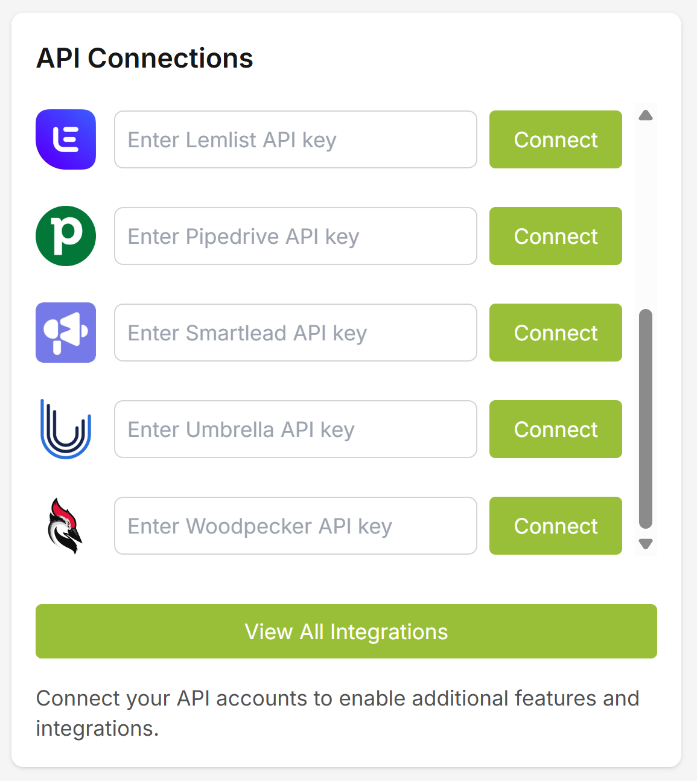This screenshot has height=781, width=697.
Task: Open View All Integrations
Action: (x=346, y=631)
